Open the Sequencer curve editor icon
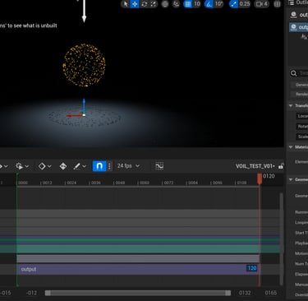 (x=159, y=166)
